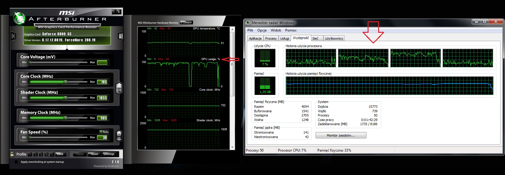Screen dimensions: 505x175
Task: Select profile slot 4
Action: point(46,154)
